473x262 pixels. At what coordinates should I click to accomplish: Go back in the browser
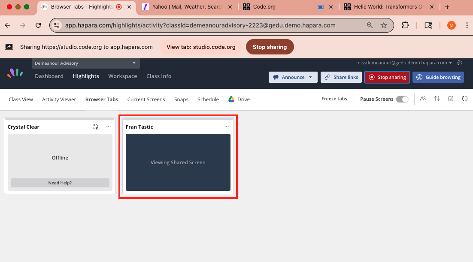pos(8,25)
